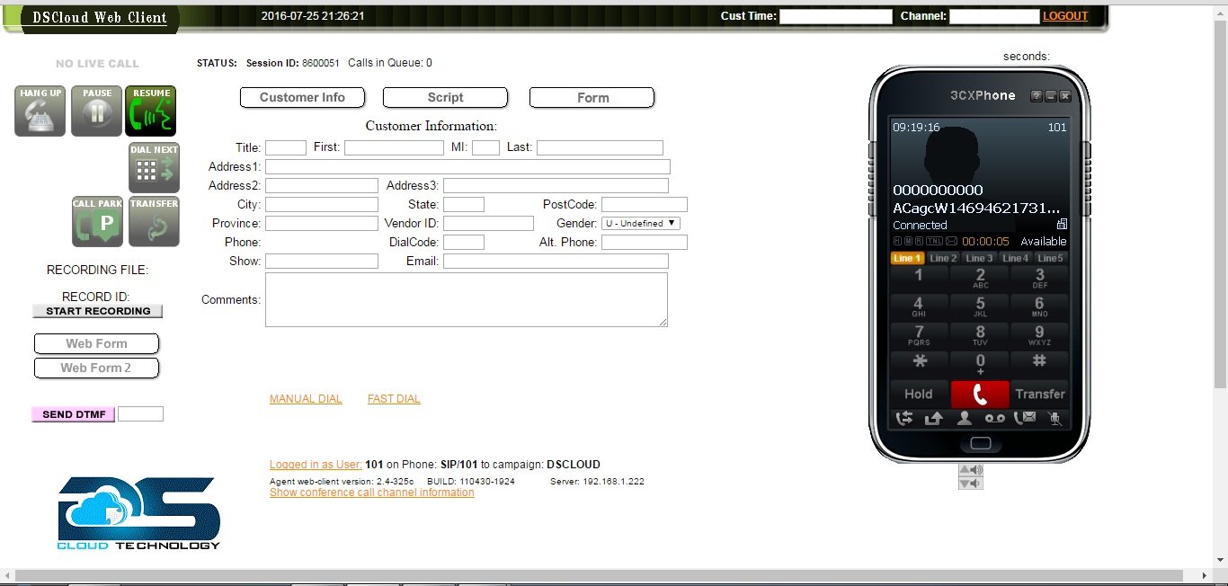Click the TRANSFER icon
Image resolution: width=1228 pixels, height=586 pixels.
tap(153, 221)
